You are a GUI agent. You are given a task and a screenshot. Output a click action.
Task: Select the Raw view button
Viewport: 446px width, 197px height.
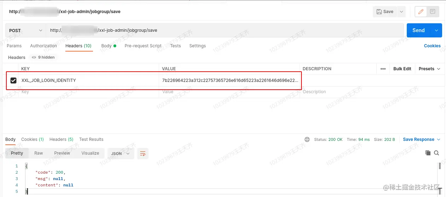39,153
